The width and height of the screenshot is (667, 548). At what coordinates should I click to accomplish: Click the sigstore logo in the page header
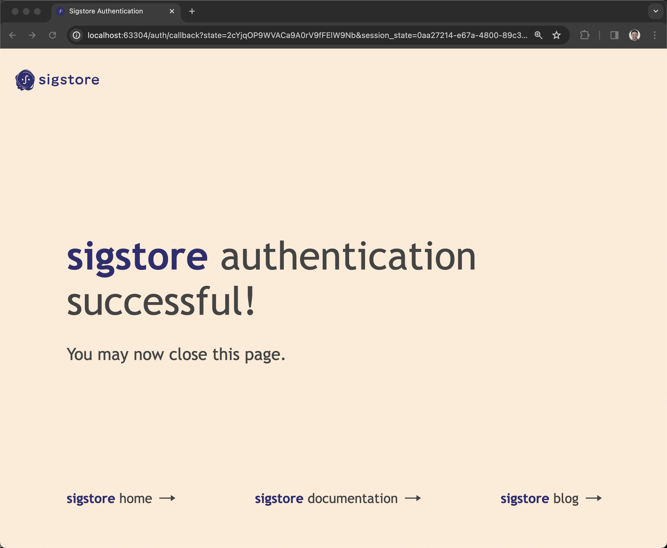57,80
